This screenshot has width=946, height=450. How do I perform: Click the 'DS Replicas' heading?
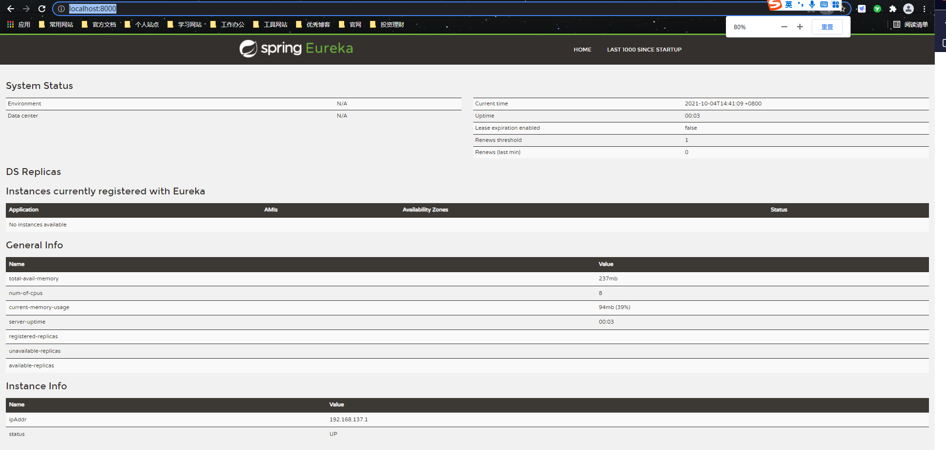pyautogui.click(x=34, y=172)
